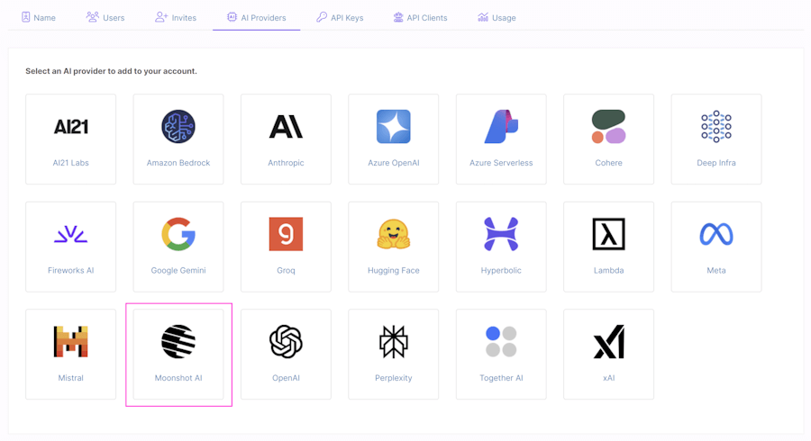Choose the Amazon Bedrock brain icon
Image resolution: width=811 pixels, height=441 pixels.
click(x=178, y=127)
